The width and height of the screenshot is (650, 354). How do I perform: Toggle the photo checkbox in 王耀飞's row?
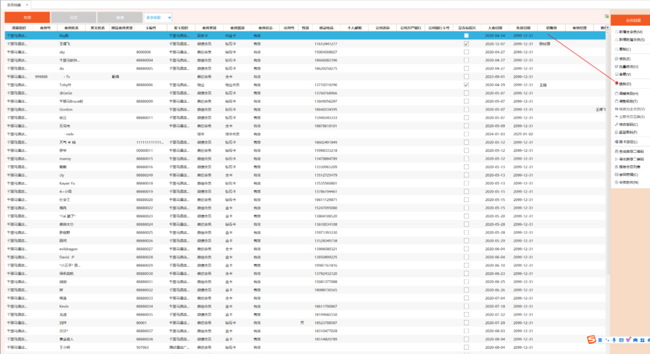click(466, 44)
